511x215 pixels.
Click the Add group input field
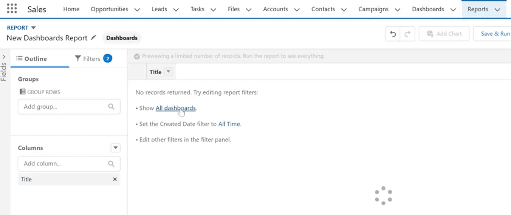click(69, 107)
